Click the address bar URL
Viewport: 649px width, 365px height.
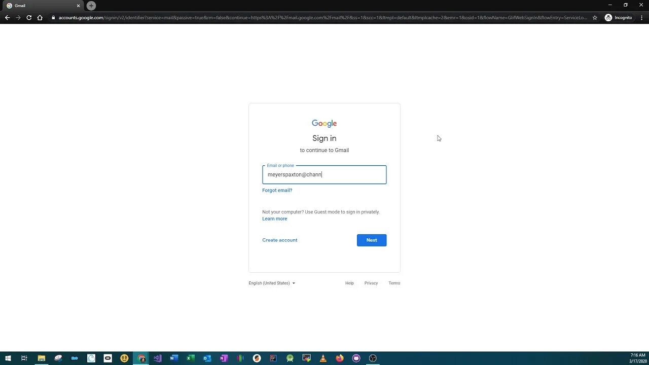(x=322, y=17)
